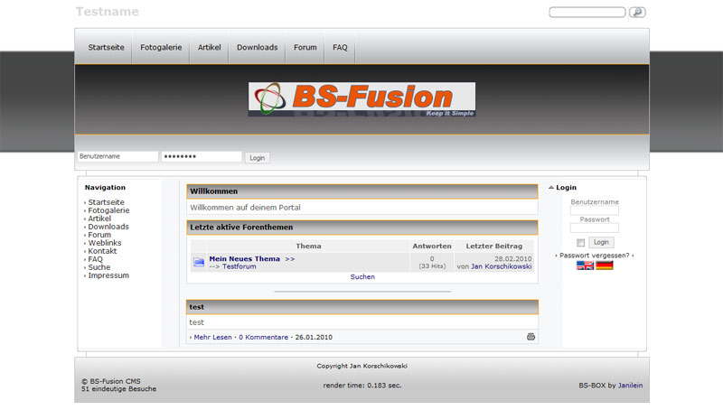Click the >> arrows next to Mein Neues Thema

[x=290, y=259]
